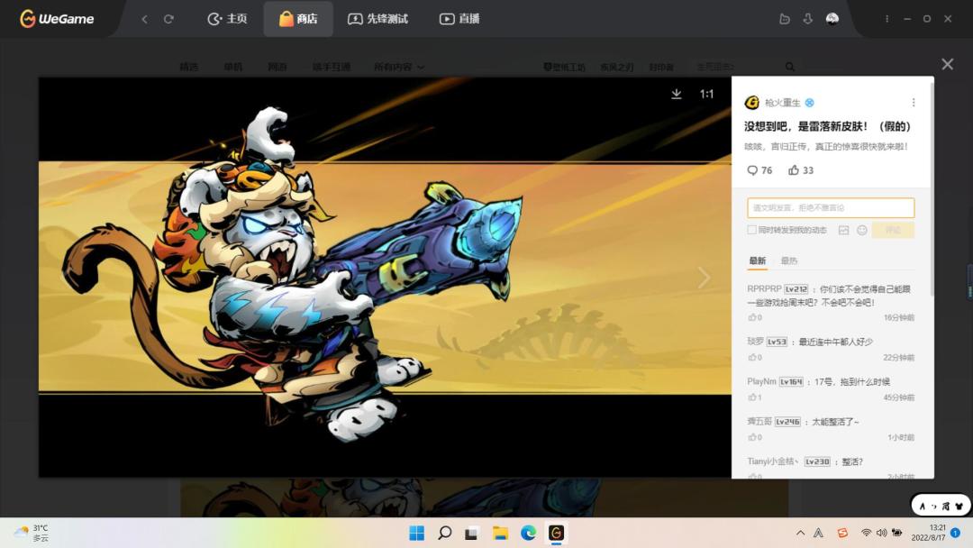Click the verified badge next to 枪火重生

pyautogui.click(x=810, y=103)
